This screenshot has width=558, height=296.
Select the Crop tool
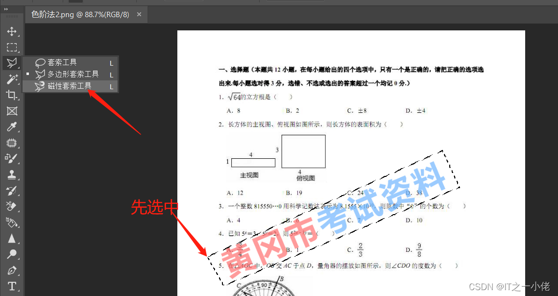click(x=12, y=95)
